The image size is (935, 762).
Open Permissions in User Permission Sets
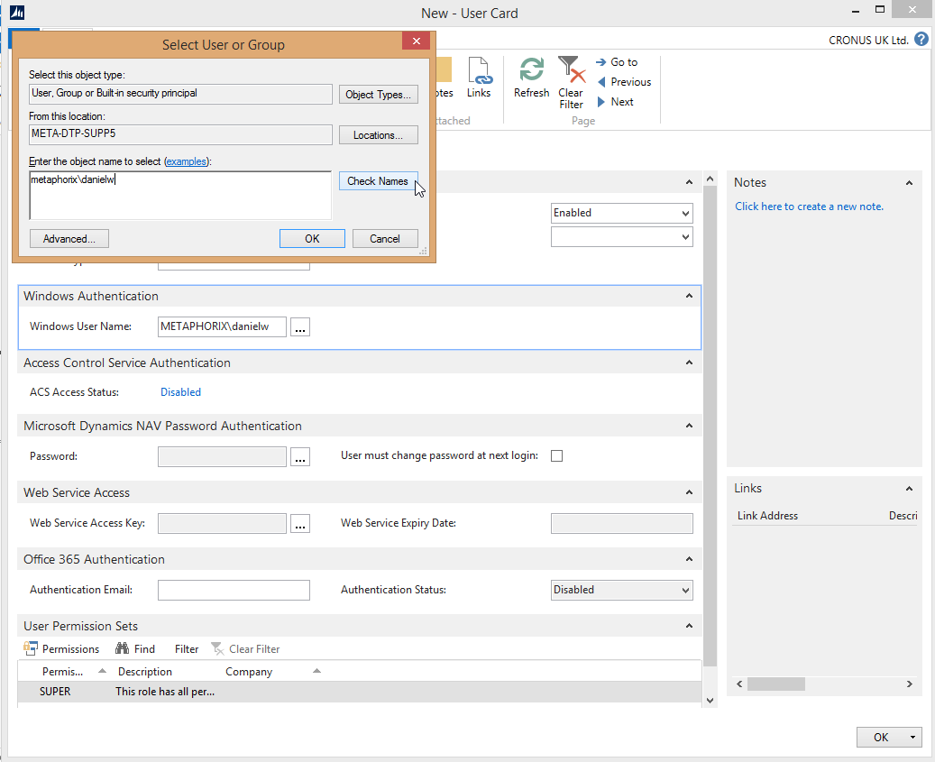[x=61, y=648]
